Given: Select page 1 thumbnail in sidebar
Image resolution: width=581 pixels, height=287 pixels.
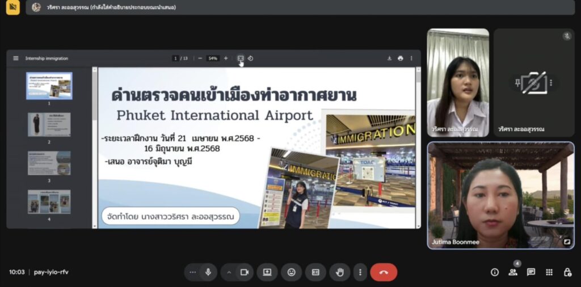Looking at the screenshot, I should pyautogui.click(x=49, y=86).
